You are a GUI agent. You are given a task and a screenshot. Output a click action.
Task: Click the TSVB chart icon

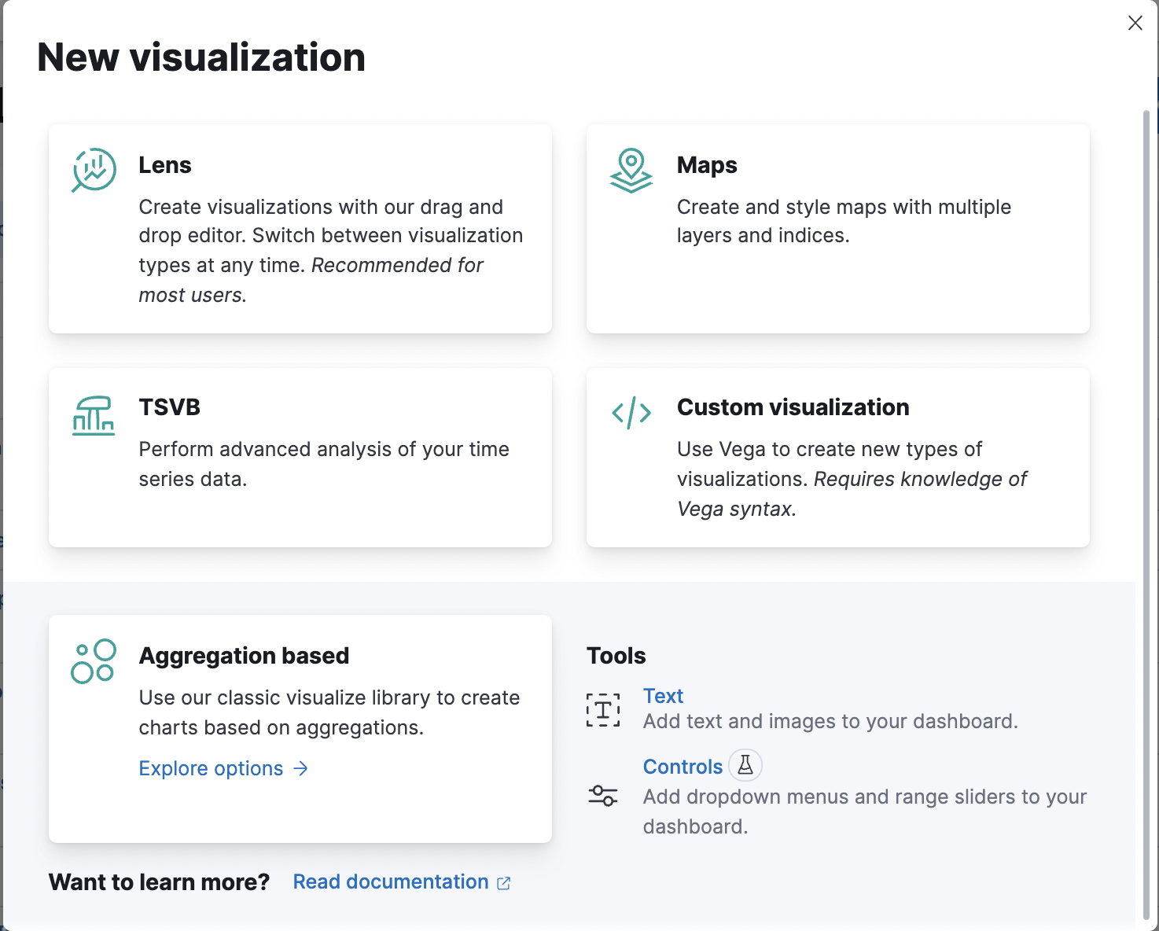pyautogui.click(x=93, y=415)
